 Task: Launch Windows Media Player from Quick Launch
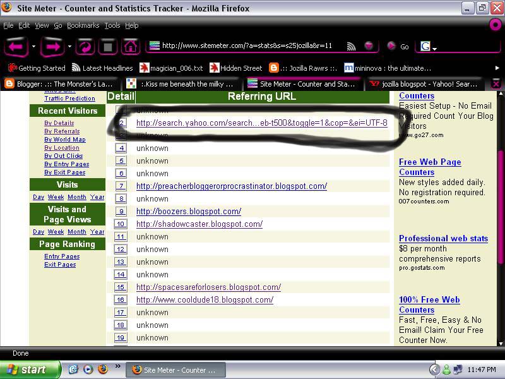click(x=88, y=370)
